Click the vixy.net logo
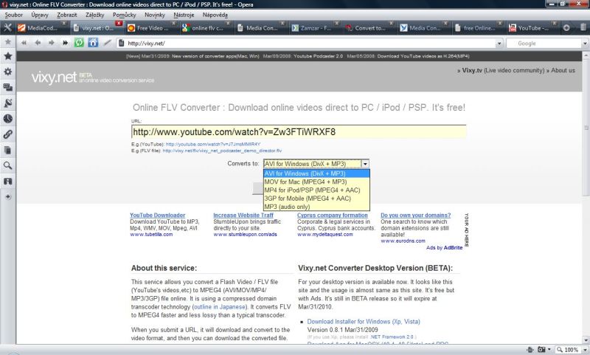590x355 pixels. click(54, 77)
